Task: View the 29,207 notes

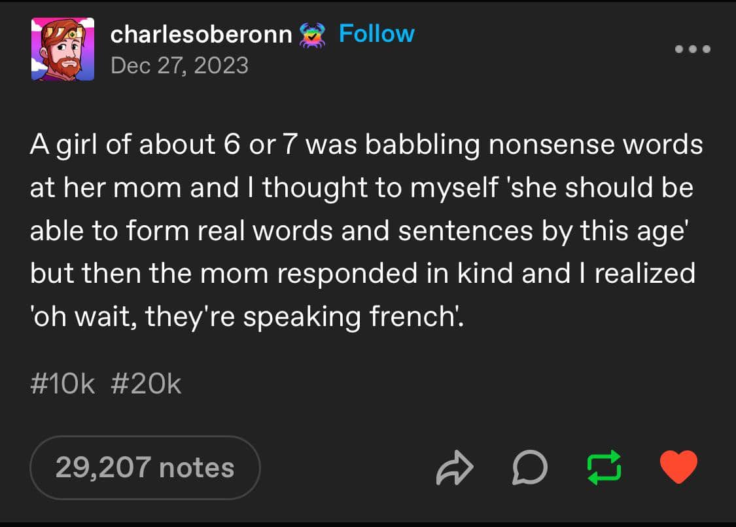Action: pos(145,468)
